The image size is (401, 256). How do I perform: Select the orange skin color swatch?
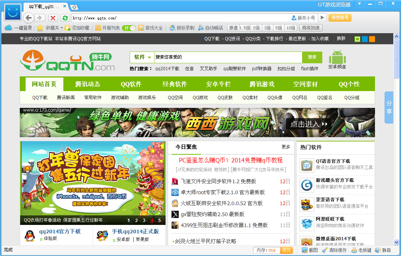pos(372,39)
